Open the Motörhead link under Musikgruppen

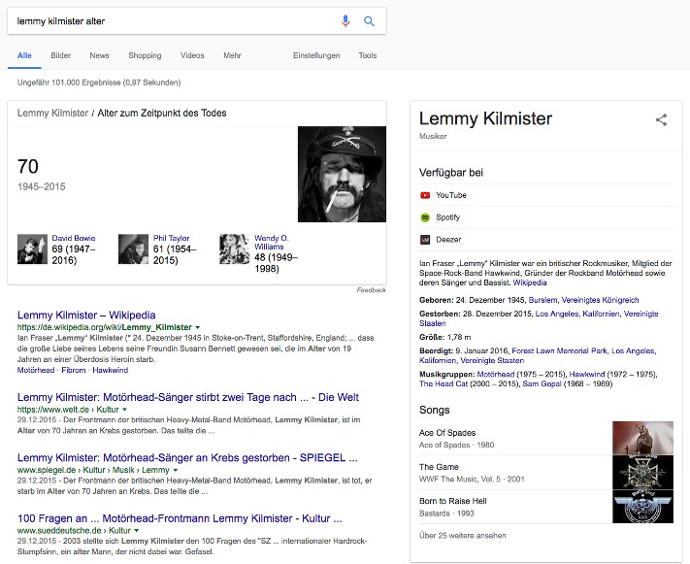pyautogui.click(x=496, y=375)
